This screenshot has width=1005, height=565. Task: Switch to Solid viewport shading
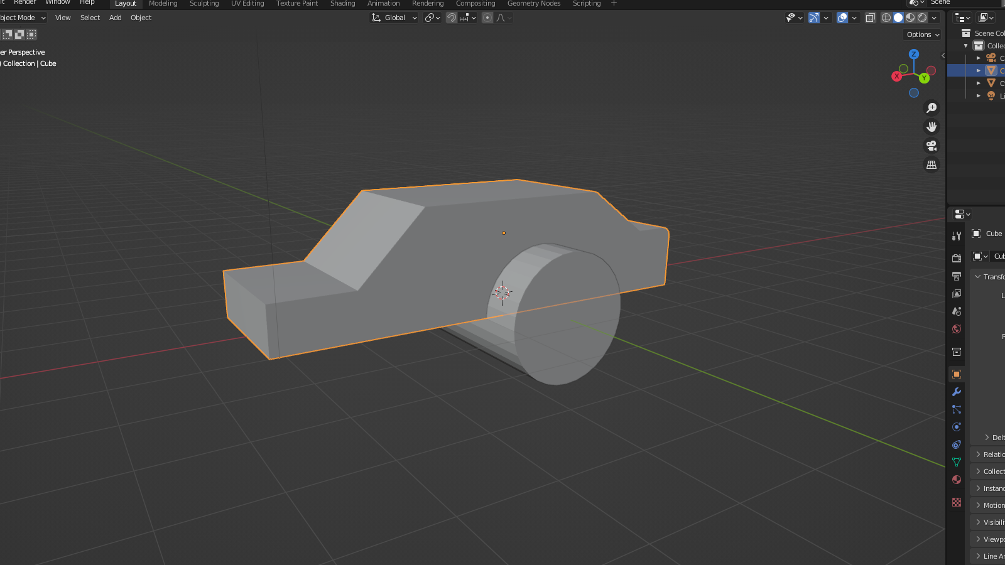coord(898,18)
